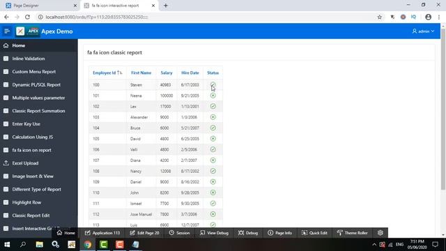Click the browser back arrow
Image resolution: width=446 pixels, height=251 pixels.
pos(6,17)
